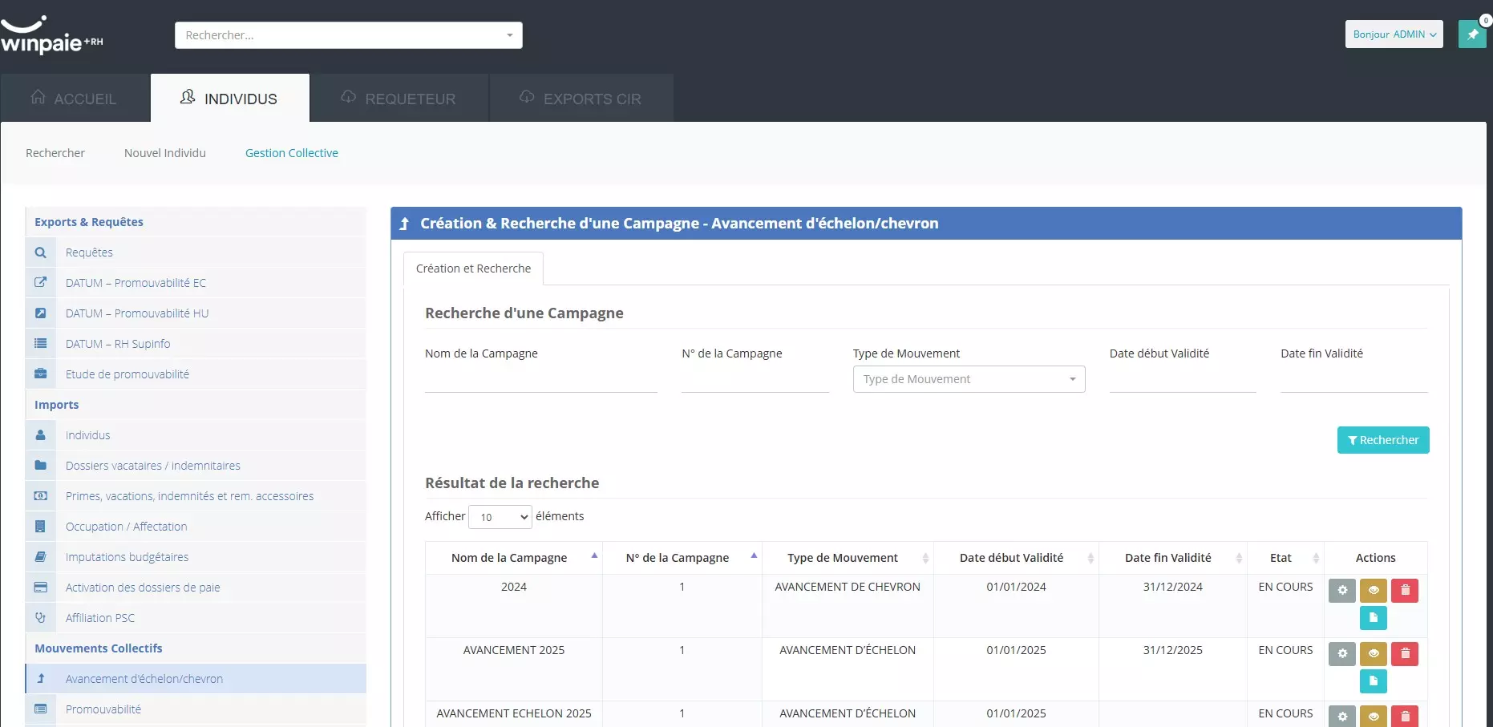Click the Rechercher submenu link
1493x727 pixels.
pyautogui.click(x=55, y=153)
